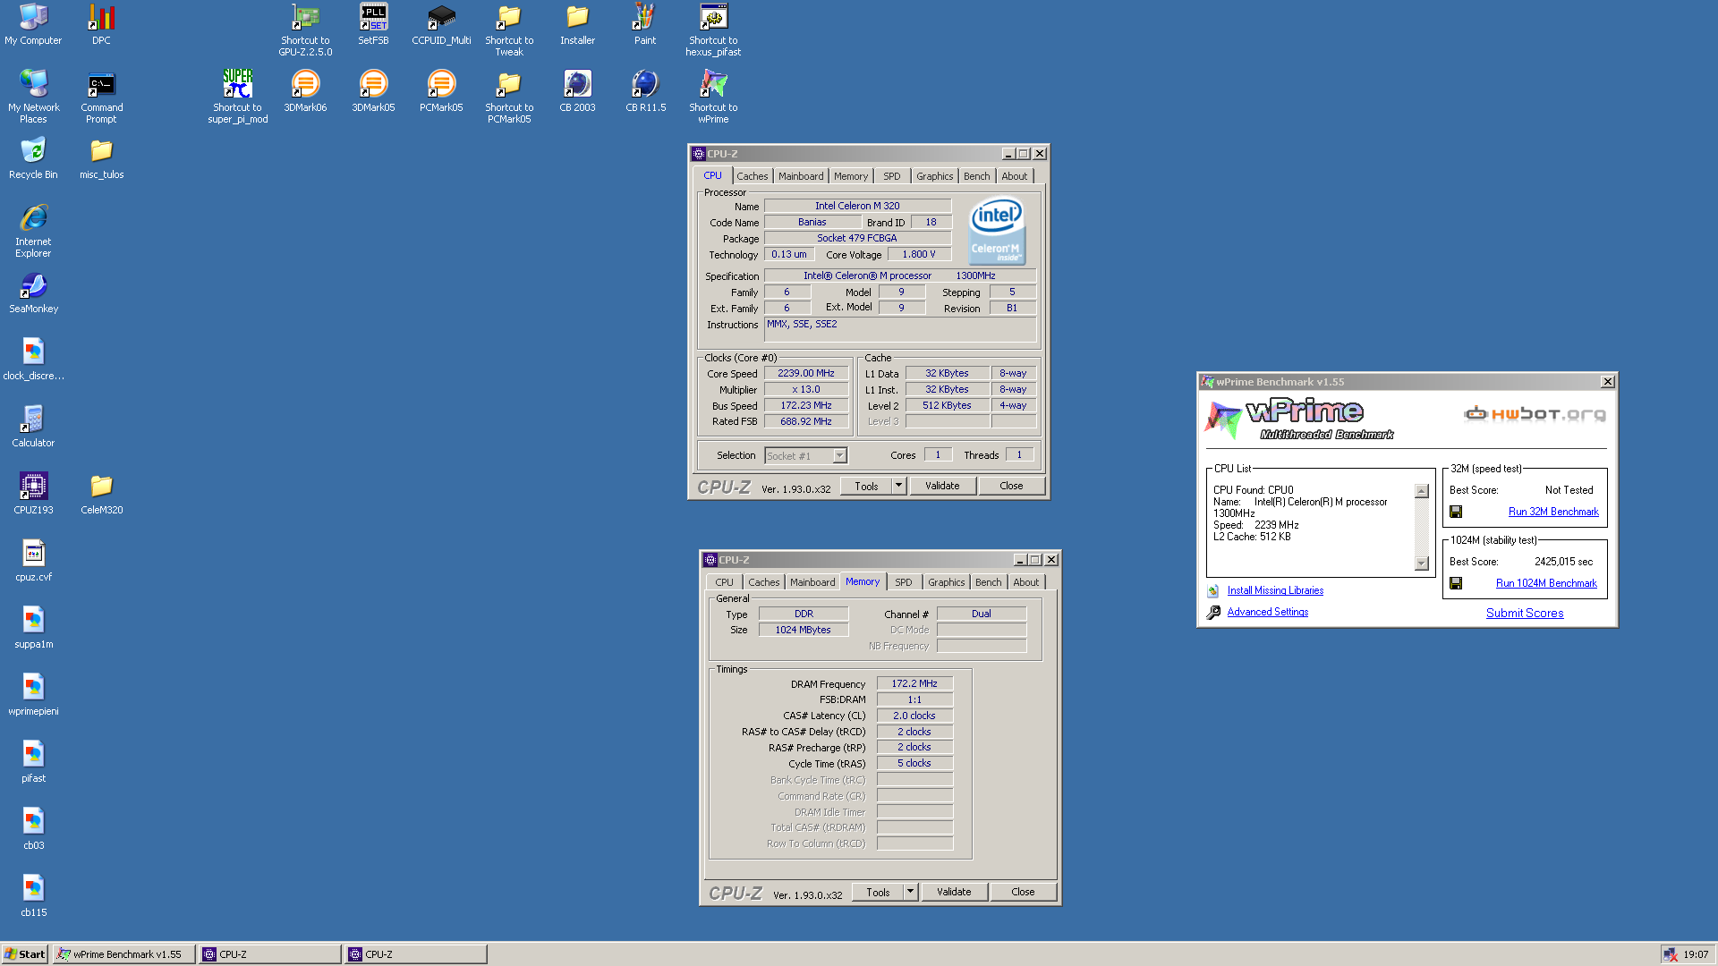
Task: Open the Shortcut to Tweak folder
Action: [x=509, y=30]
